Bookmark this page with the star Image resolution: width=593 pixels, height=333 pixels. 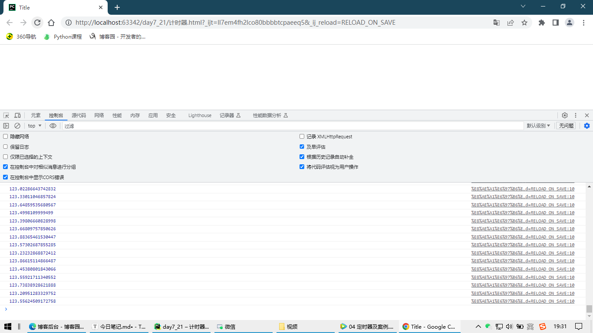point(524,23)
